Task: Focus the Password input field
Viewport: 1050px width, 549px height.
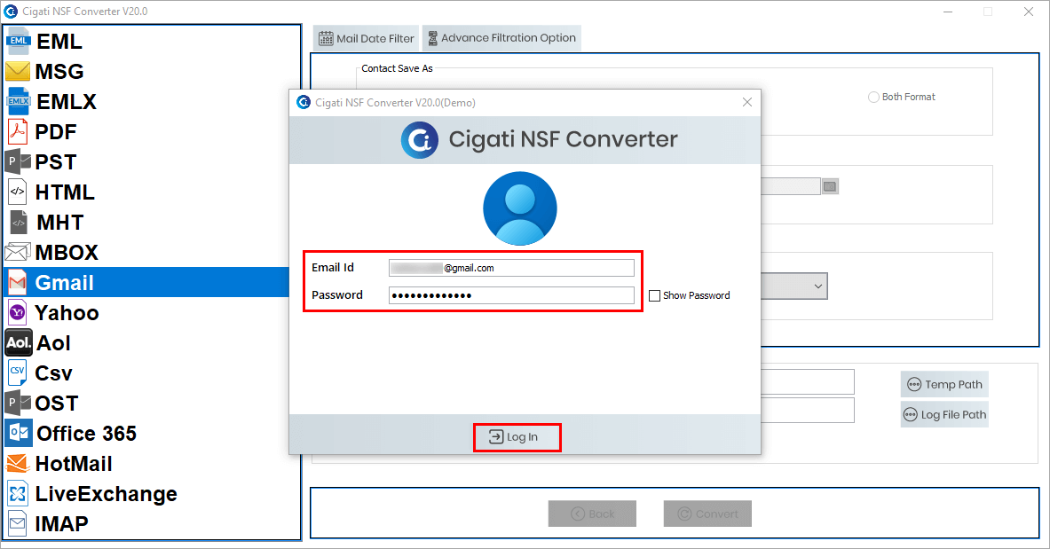Action: pyautogui.click(x=511, y=295)
